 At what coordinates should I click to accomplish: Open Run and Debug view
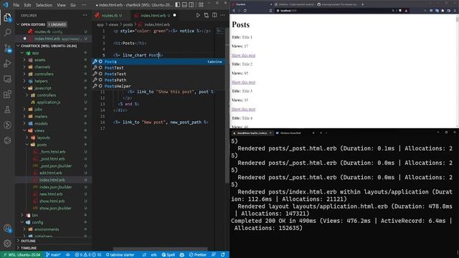point(7,63)
